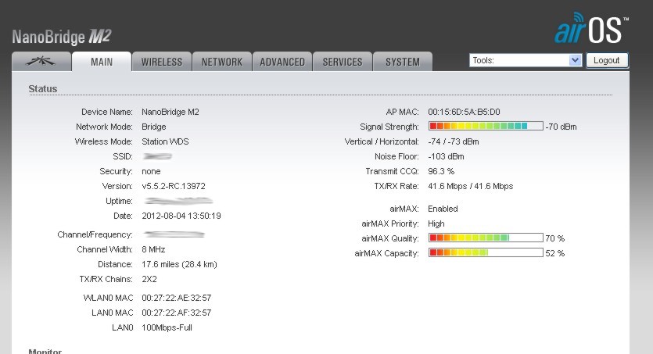The width and height of the screenshot is (653, 354).
Task: Click the Noise Floor value -103 dBm
Action: coord(446,156)
